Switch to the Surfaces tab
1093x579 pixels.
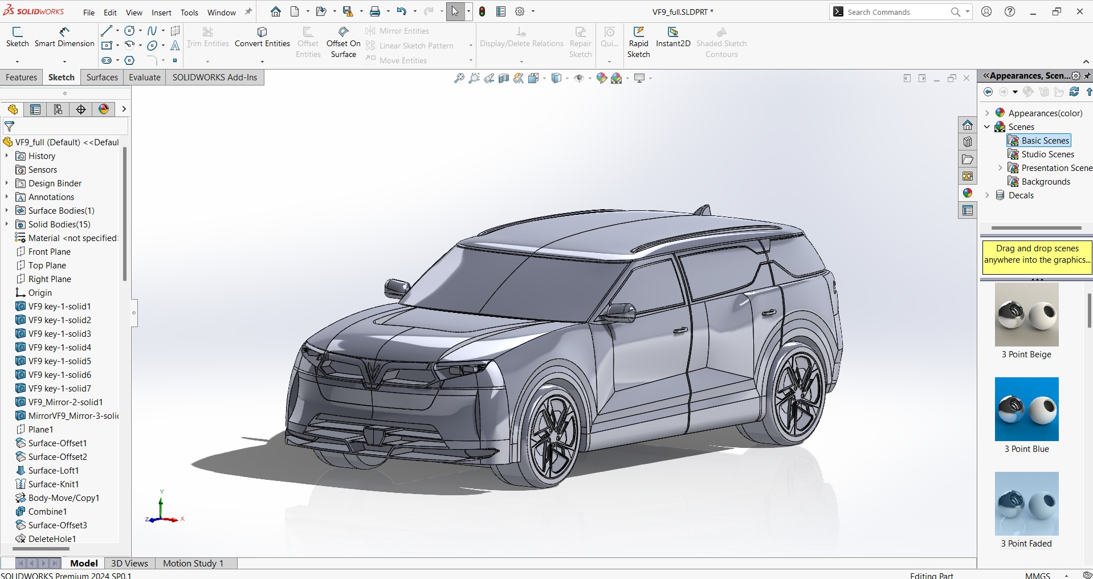click(x=102, y=78)
